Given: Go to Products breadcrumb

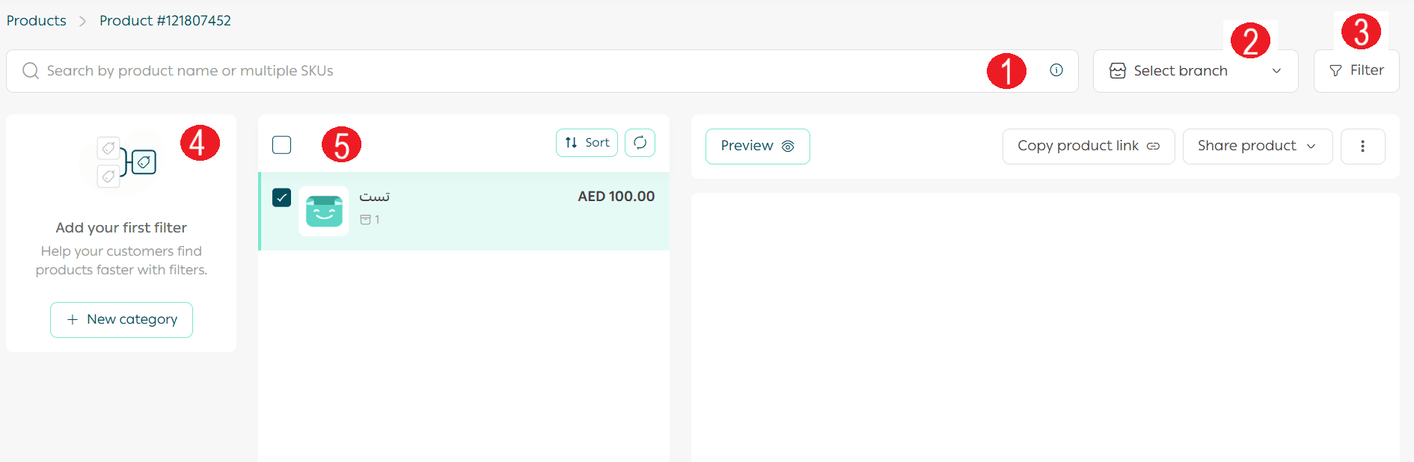Looking at the screenshot, I should pos(37,21).
